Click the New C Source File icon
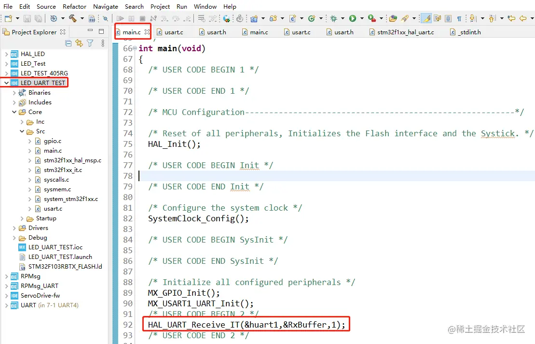535x344 pixels. coord(292,18)
